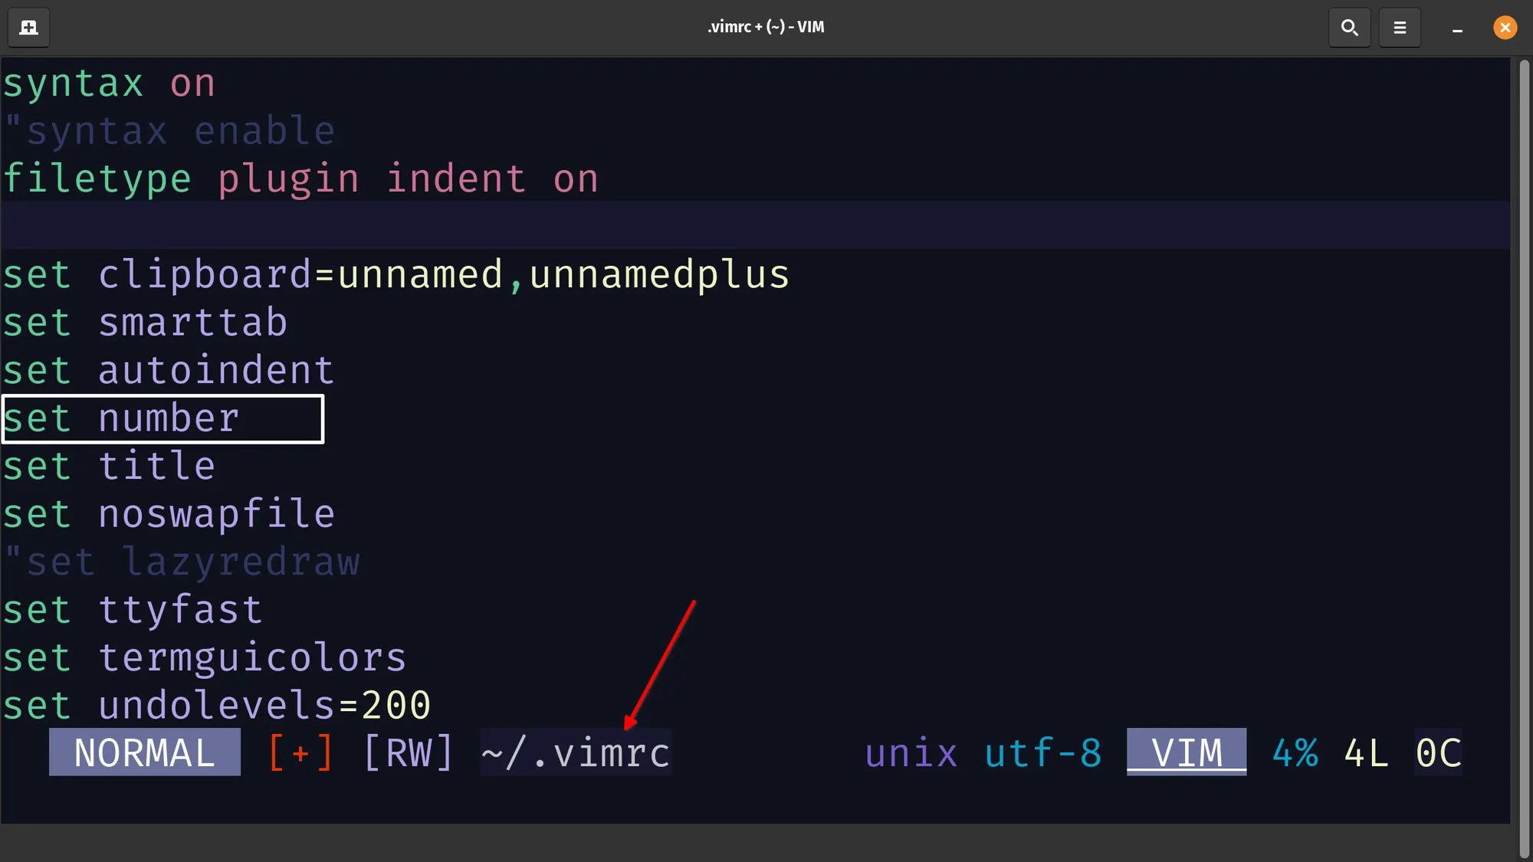Click the ~/.vimrc filename in the statusline
The height and width of the screenshot is (862, 1533).
575,752
